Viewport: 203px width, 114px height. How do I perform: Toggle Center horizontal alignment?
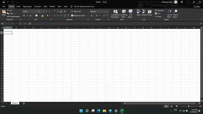(58, 16)
